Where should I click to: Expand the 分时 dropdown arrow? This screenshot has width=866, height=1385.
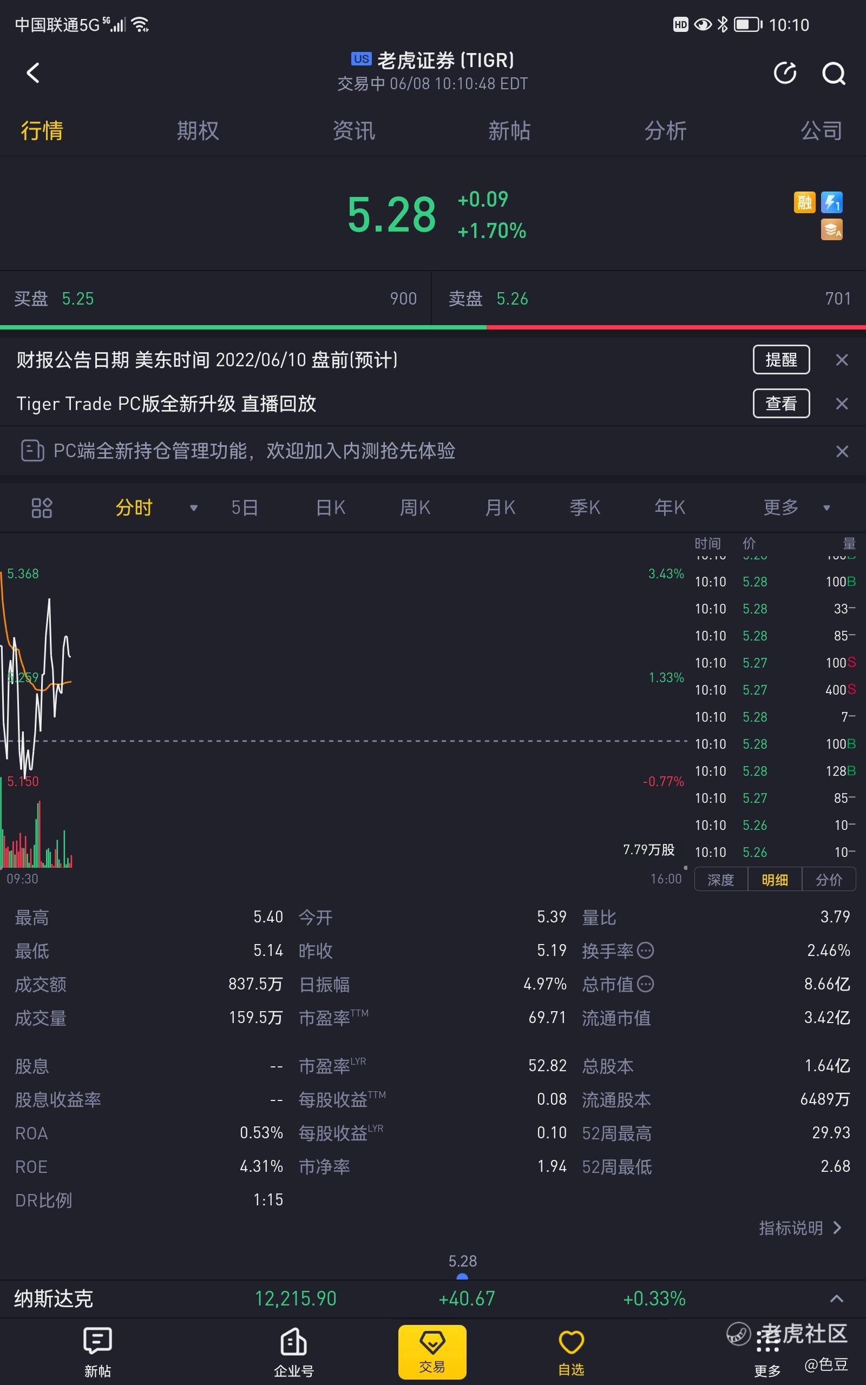[194, 508]
